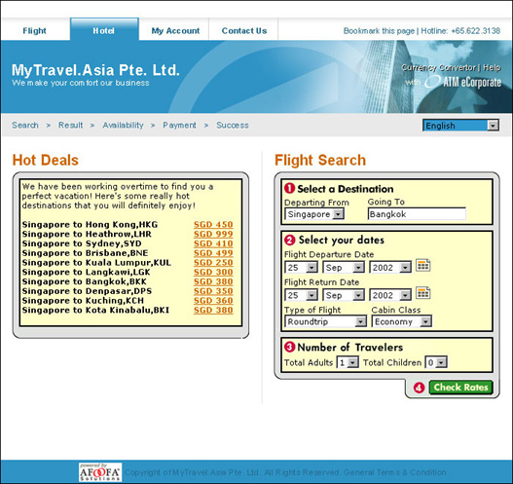The height and width of the screenshot is (484, 513).
Task: Open the English language dropdown
Action: (x=461, y=126)
